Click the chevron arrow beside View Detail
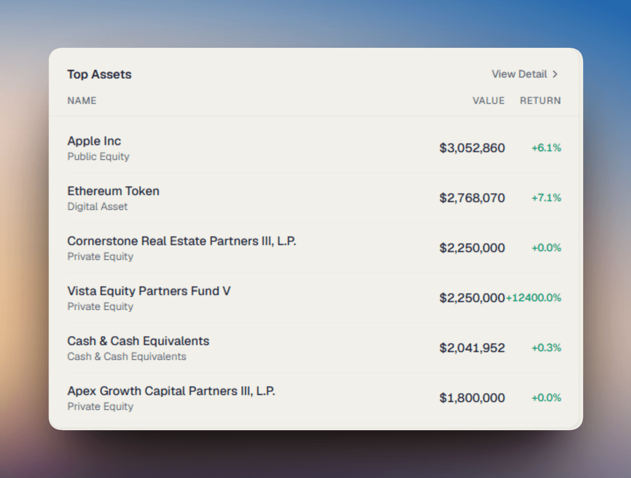 click(x=555, y=74)
